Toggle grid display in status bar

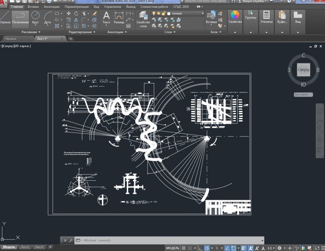(184, 248)
